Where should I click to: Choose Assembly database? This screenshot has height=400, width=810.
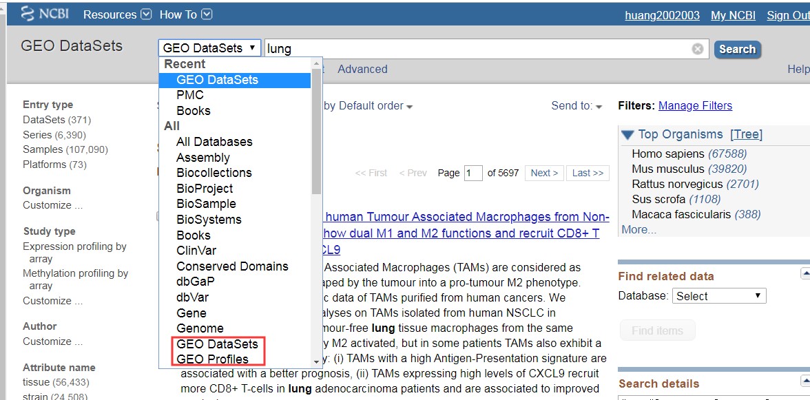tap(203, 158)
